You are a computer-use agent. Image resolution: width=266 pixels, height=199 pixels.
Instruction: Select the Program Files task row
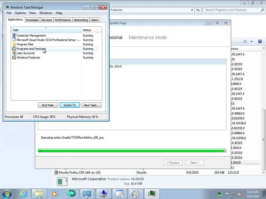(x=54, y=44)
